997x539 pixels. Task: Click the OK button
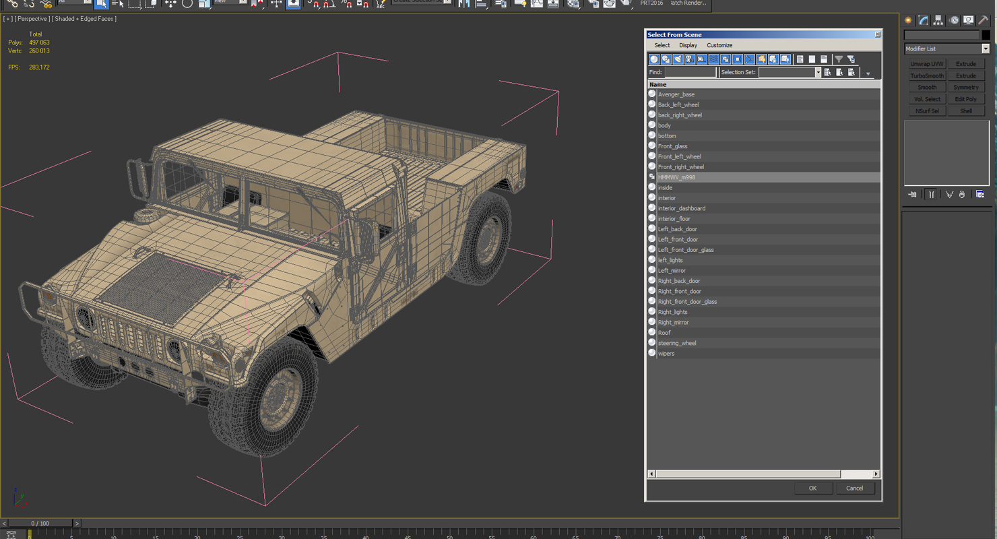point(812,488)
